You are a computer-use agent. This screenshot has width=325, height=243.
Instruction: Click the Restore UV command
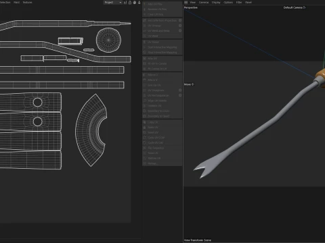click(x=162, y=158)
